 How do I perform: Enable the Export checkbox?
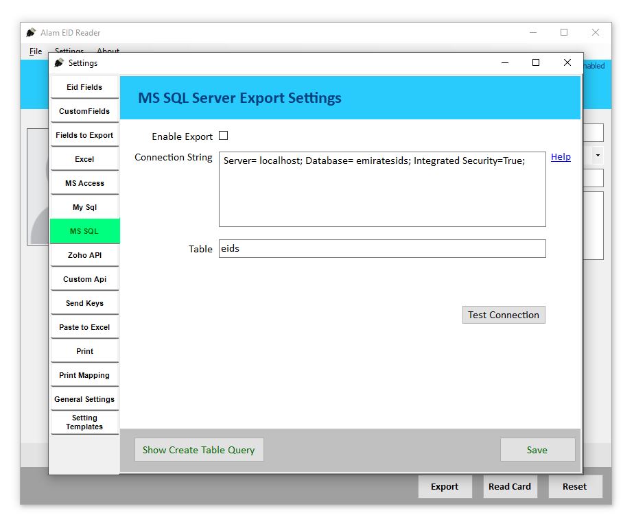pyautogui.click(x=223, y=136)
